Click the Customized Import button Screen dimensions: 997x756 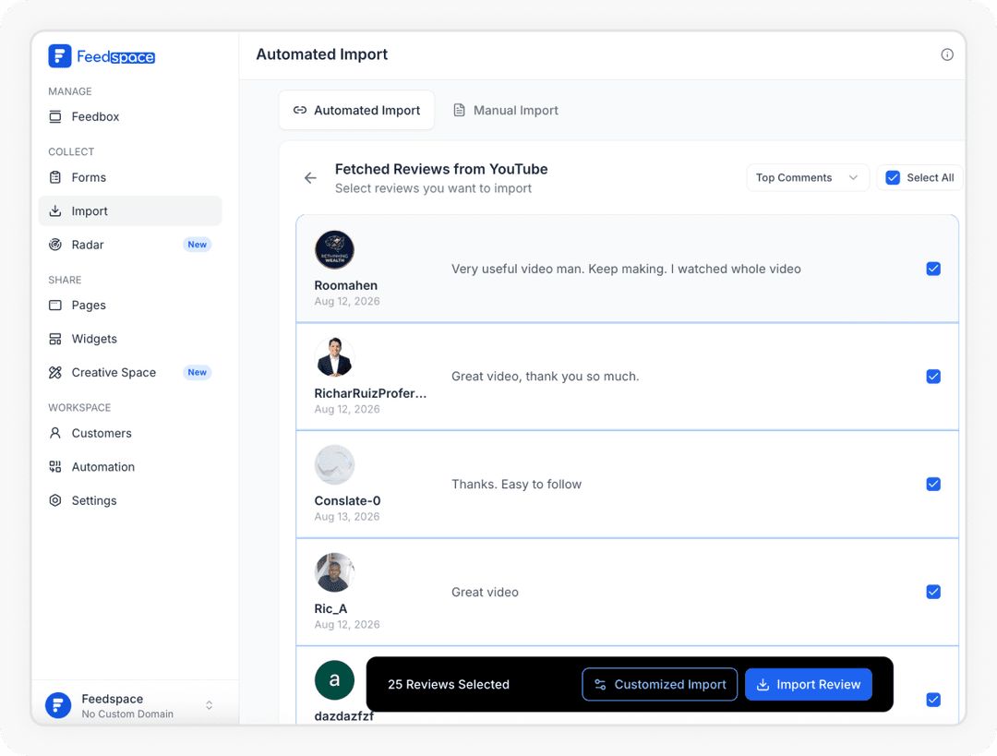pos(659,684)
